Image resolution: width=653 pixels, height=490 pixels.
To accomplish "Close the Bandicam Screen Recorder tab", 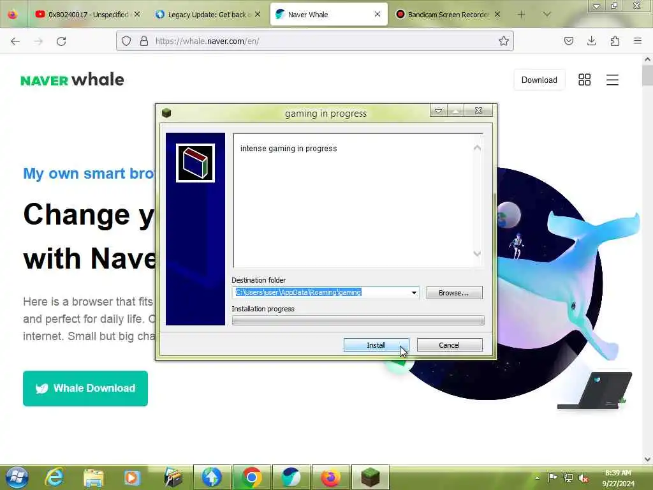I will click(497, 14).
